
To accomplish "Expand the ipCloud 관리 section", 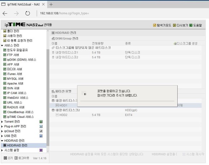I will (x=2, y=131).
